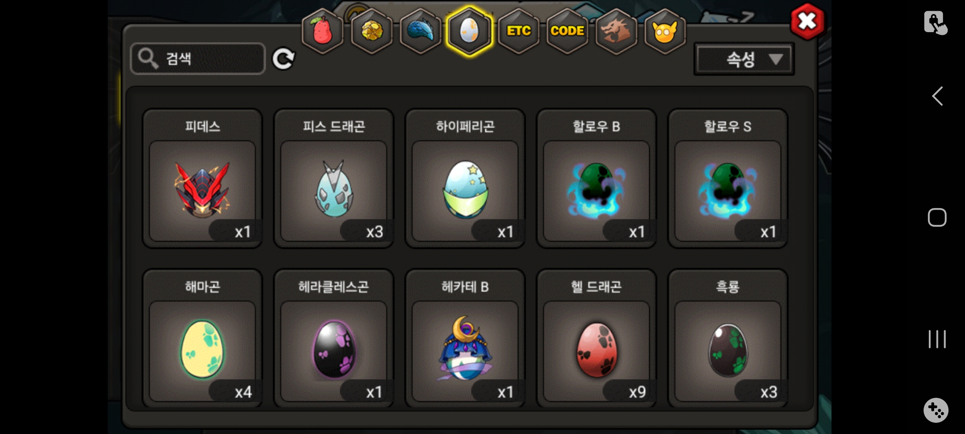
Task: Expand the 속성 sort dropdown
Action: point(744,59)
